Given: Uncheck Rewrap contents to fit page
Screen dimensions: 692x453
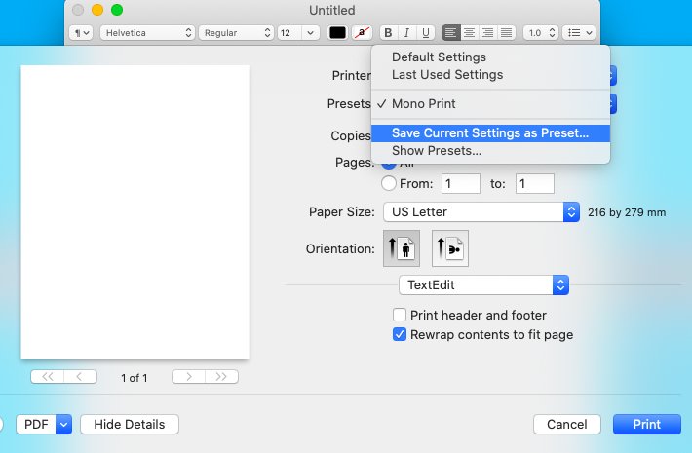Looking at the screenshot, I should pyautogui.click(x=400, y=334).
